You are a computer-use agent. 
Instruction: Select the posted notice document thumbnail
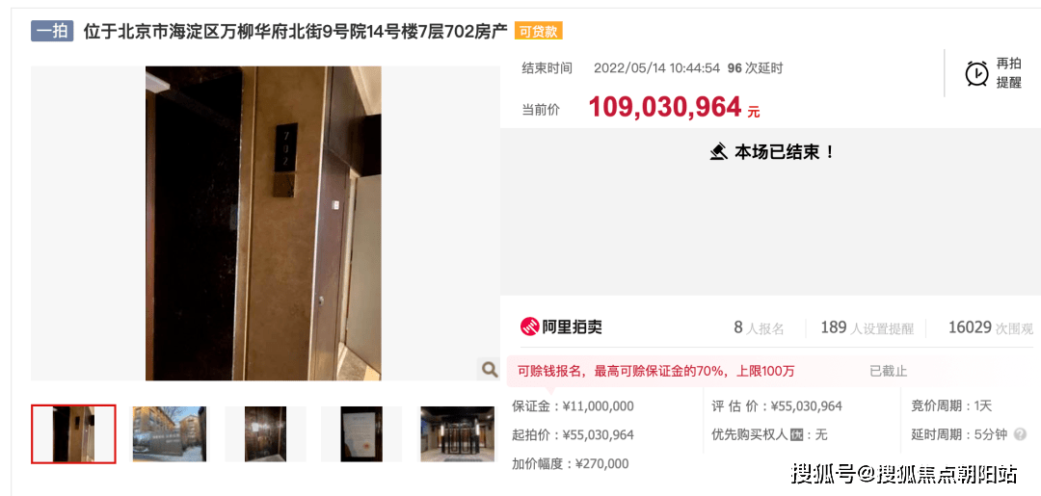361,433
